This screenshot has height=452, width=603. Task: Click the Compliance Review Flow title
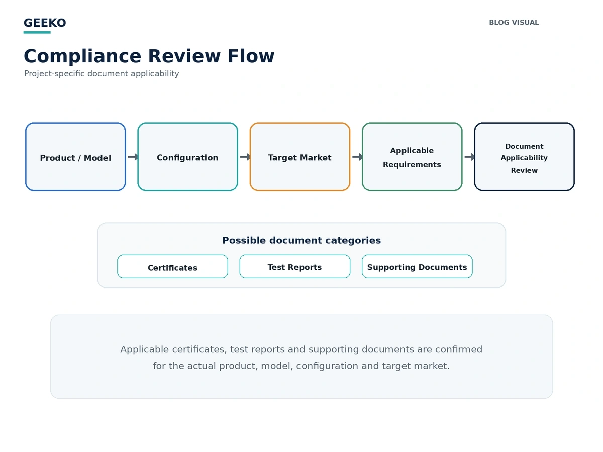149,56
